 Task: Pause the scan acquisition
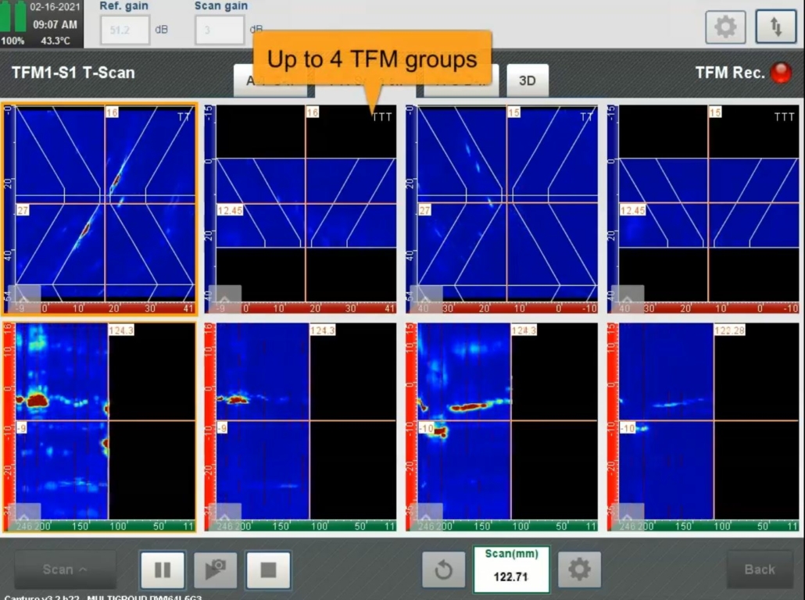163,570
